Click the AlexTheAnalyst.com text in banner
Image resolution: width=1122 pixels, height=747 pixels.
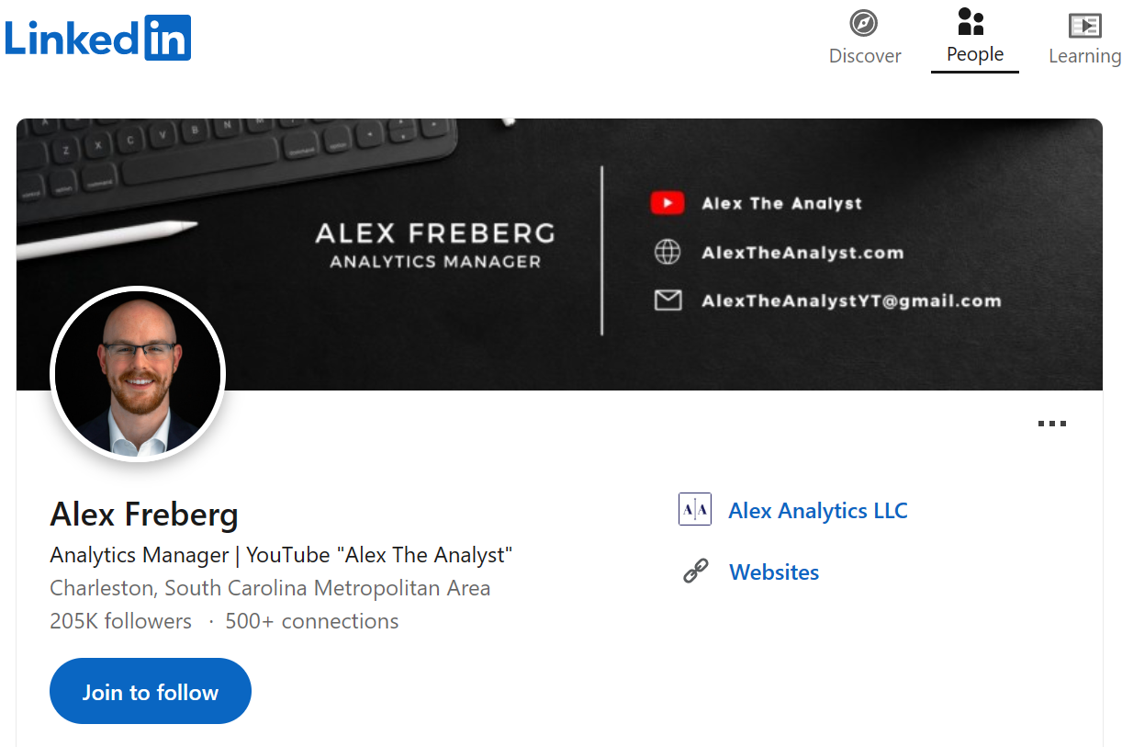[x=802, y=253]
